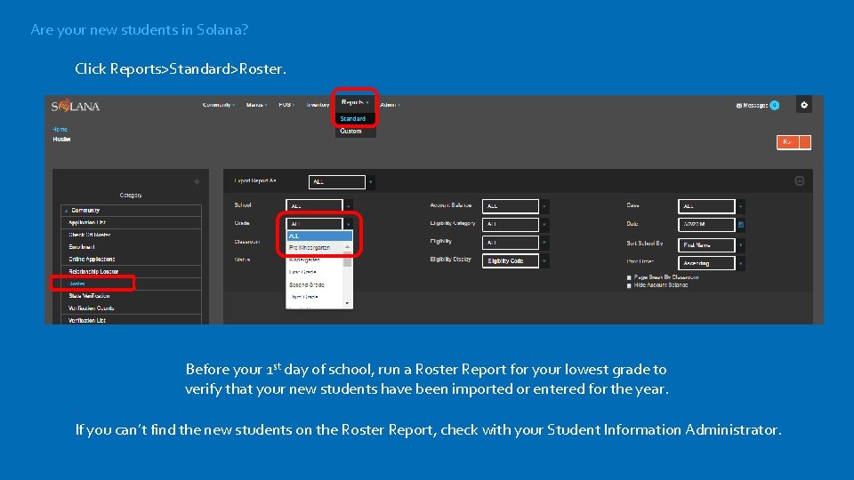Open Eligibility Display dropdown

click(515, 261)
